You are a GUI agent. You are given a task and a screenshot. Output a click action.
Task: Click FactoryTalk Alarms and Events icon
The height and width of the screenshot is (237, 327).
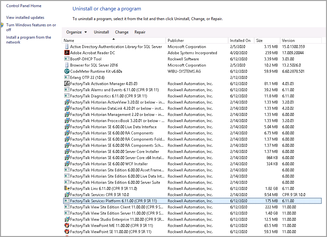67,90
